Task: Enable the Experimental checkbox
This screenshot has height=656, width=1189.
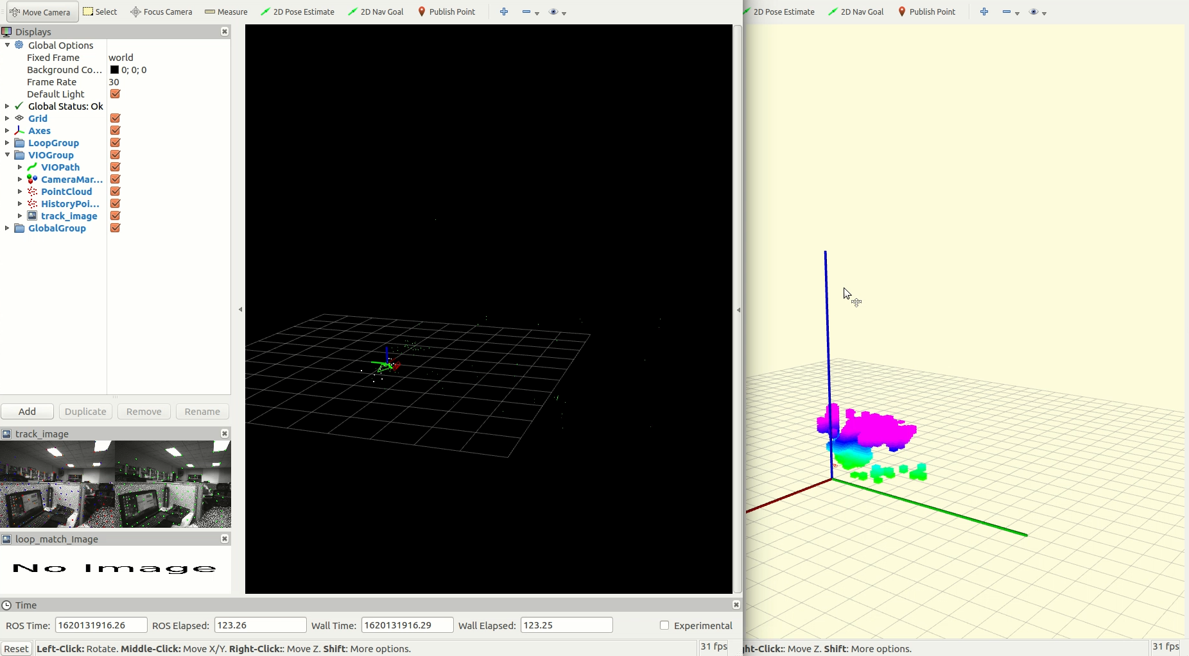Action: click(664, 625)
